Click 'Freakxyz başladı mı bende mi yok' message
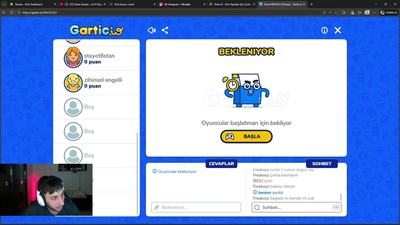This screenshot has width=400, height=225. point(283,198)
